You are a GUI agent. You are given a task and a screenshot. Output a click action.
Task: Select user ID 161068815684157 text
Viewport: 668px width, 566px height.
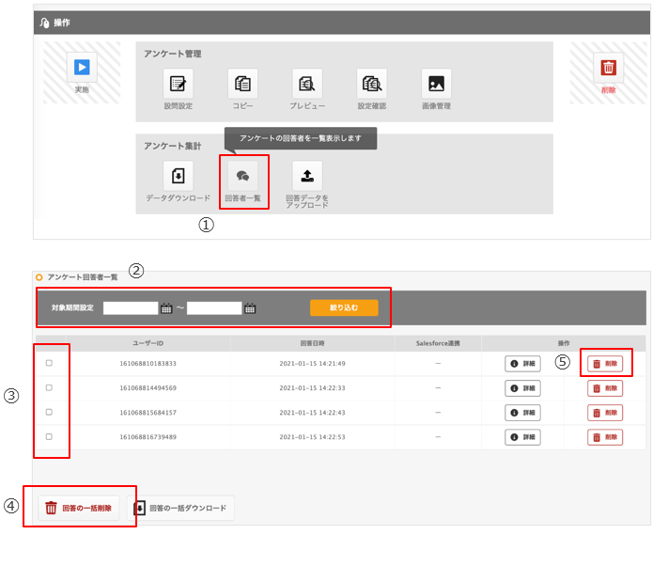(148, 413)
